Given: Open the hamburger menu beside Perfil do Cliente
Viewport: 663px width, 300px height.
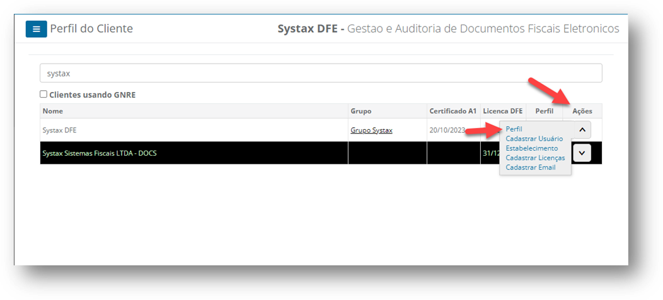Looking at the screenshot, I should (37, 29).
